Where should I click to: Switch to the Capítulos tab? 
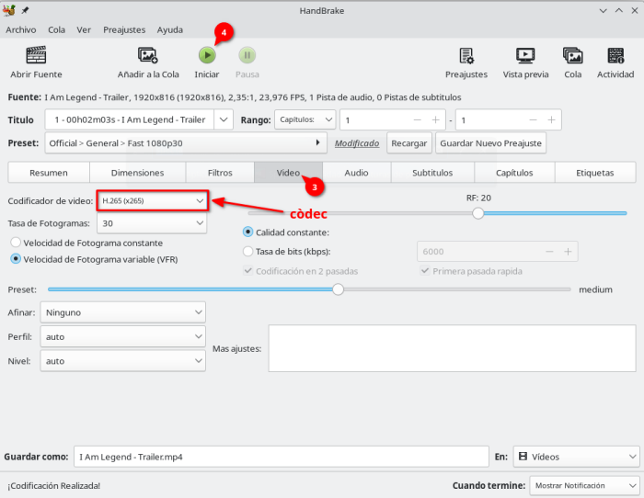[514, 173]
